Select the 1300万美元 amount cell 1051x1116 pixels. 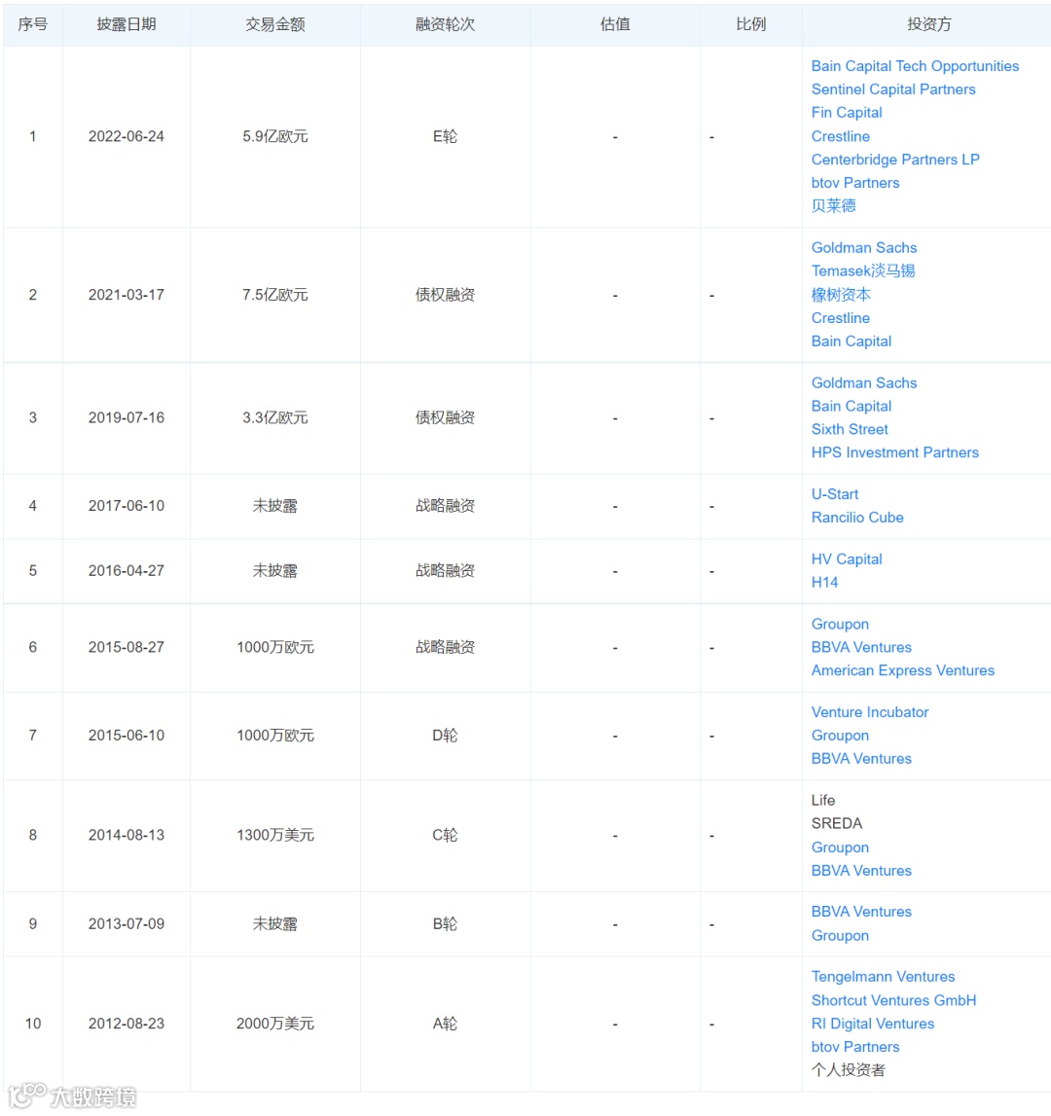(x=274, y=835)
